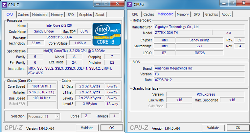Click the empty Rated FSB field
Image resolution: width=250 pixels, height=133 pixels.
[42, 104]
